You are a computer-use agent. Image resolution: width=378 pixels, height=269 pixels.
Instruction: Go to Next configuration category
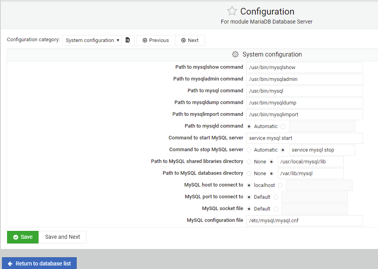190,40
